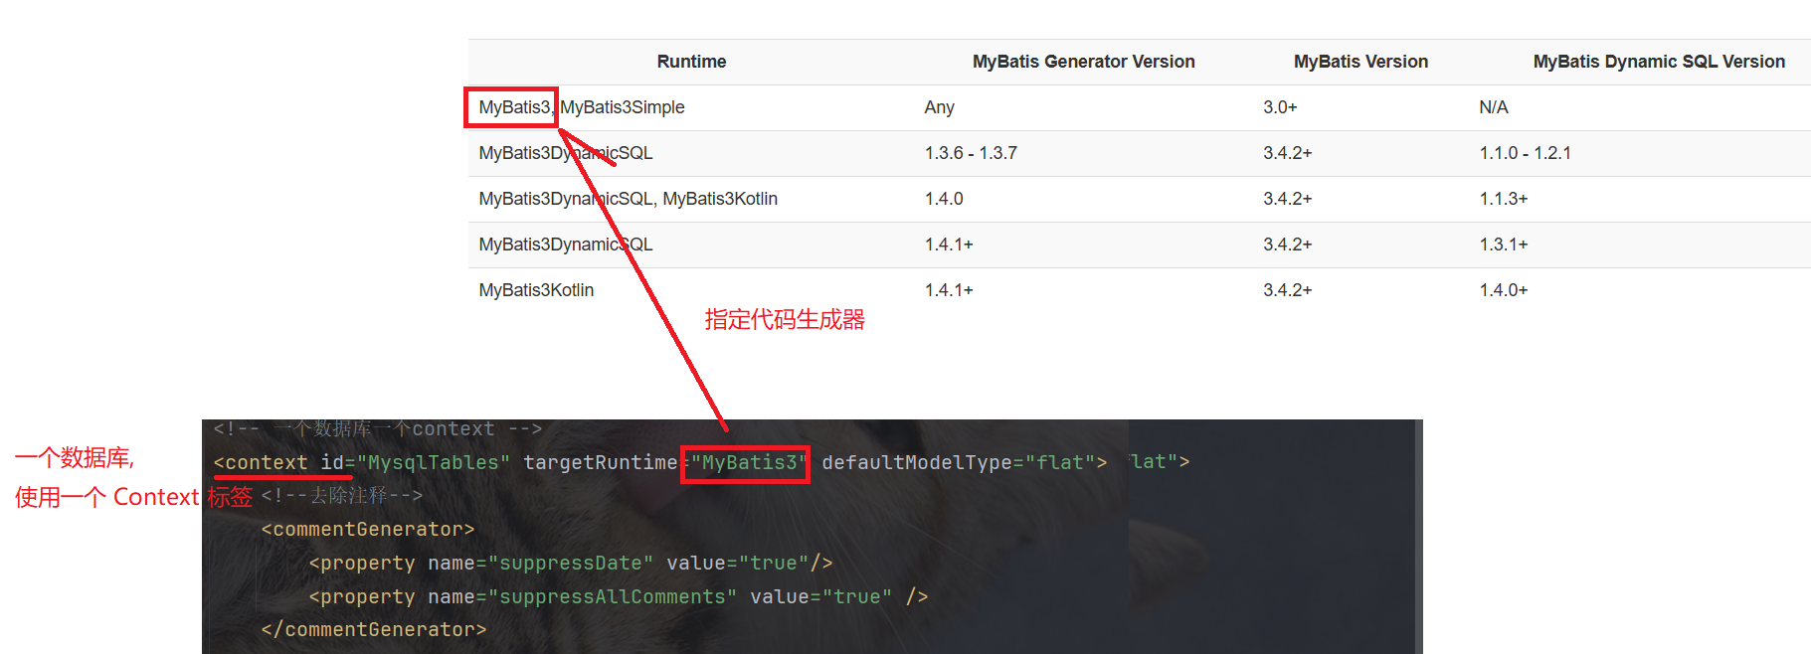Click the MyBatis Version column header
Viewport: 1811px width, 654px height.
point(1360,62)
